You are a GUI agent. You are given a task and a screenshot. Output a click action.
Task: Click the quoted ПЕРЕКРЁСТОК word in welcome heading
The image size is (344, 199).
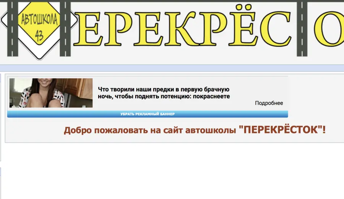point(281,130)
